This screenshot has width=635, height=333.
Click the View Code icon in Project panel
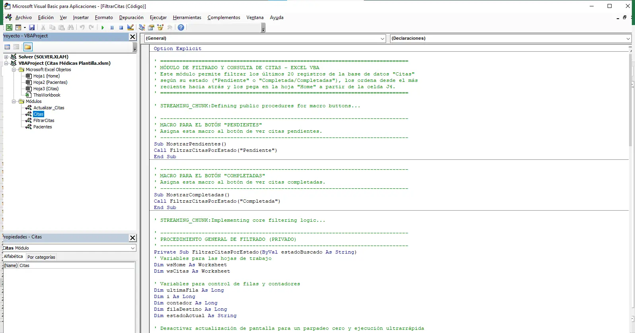[7, 47]
